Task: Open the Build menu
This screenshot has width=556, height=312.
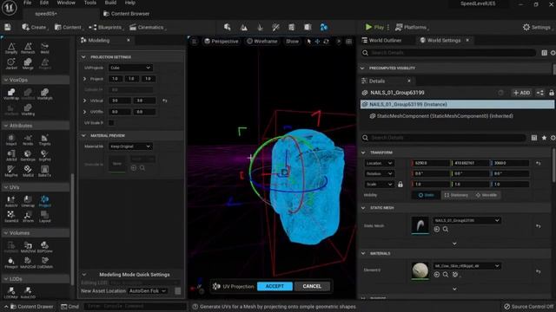Action: (110, 3)
